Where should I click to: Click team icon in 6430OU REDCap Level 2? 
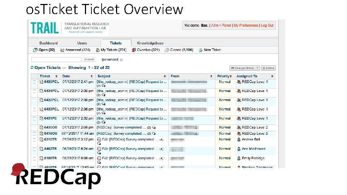click(239, 127)
